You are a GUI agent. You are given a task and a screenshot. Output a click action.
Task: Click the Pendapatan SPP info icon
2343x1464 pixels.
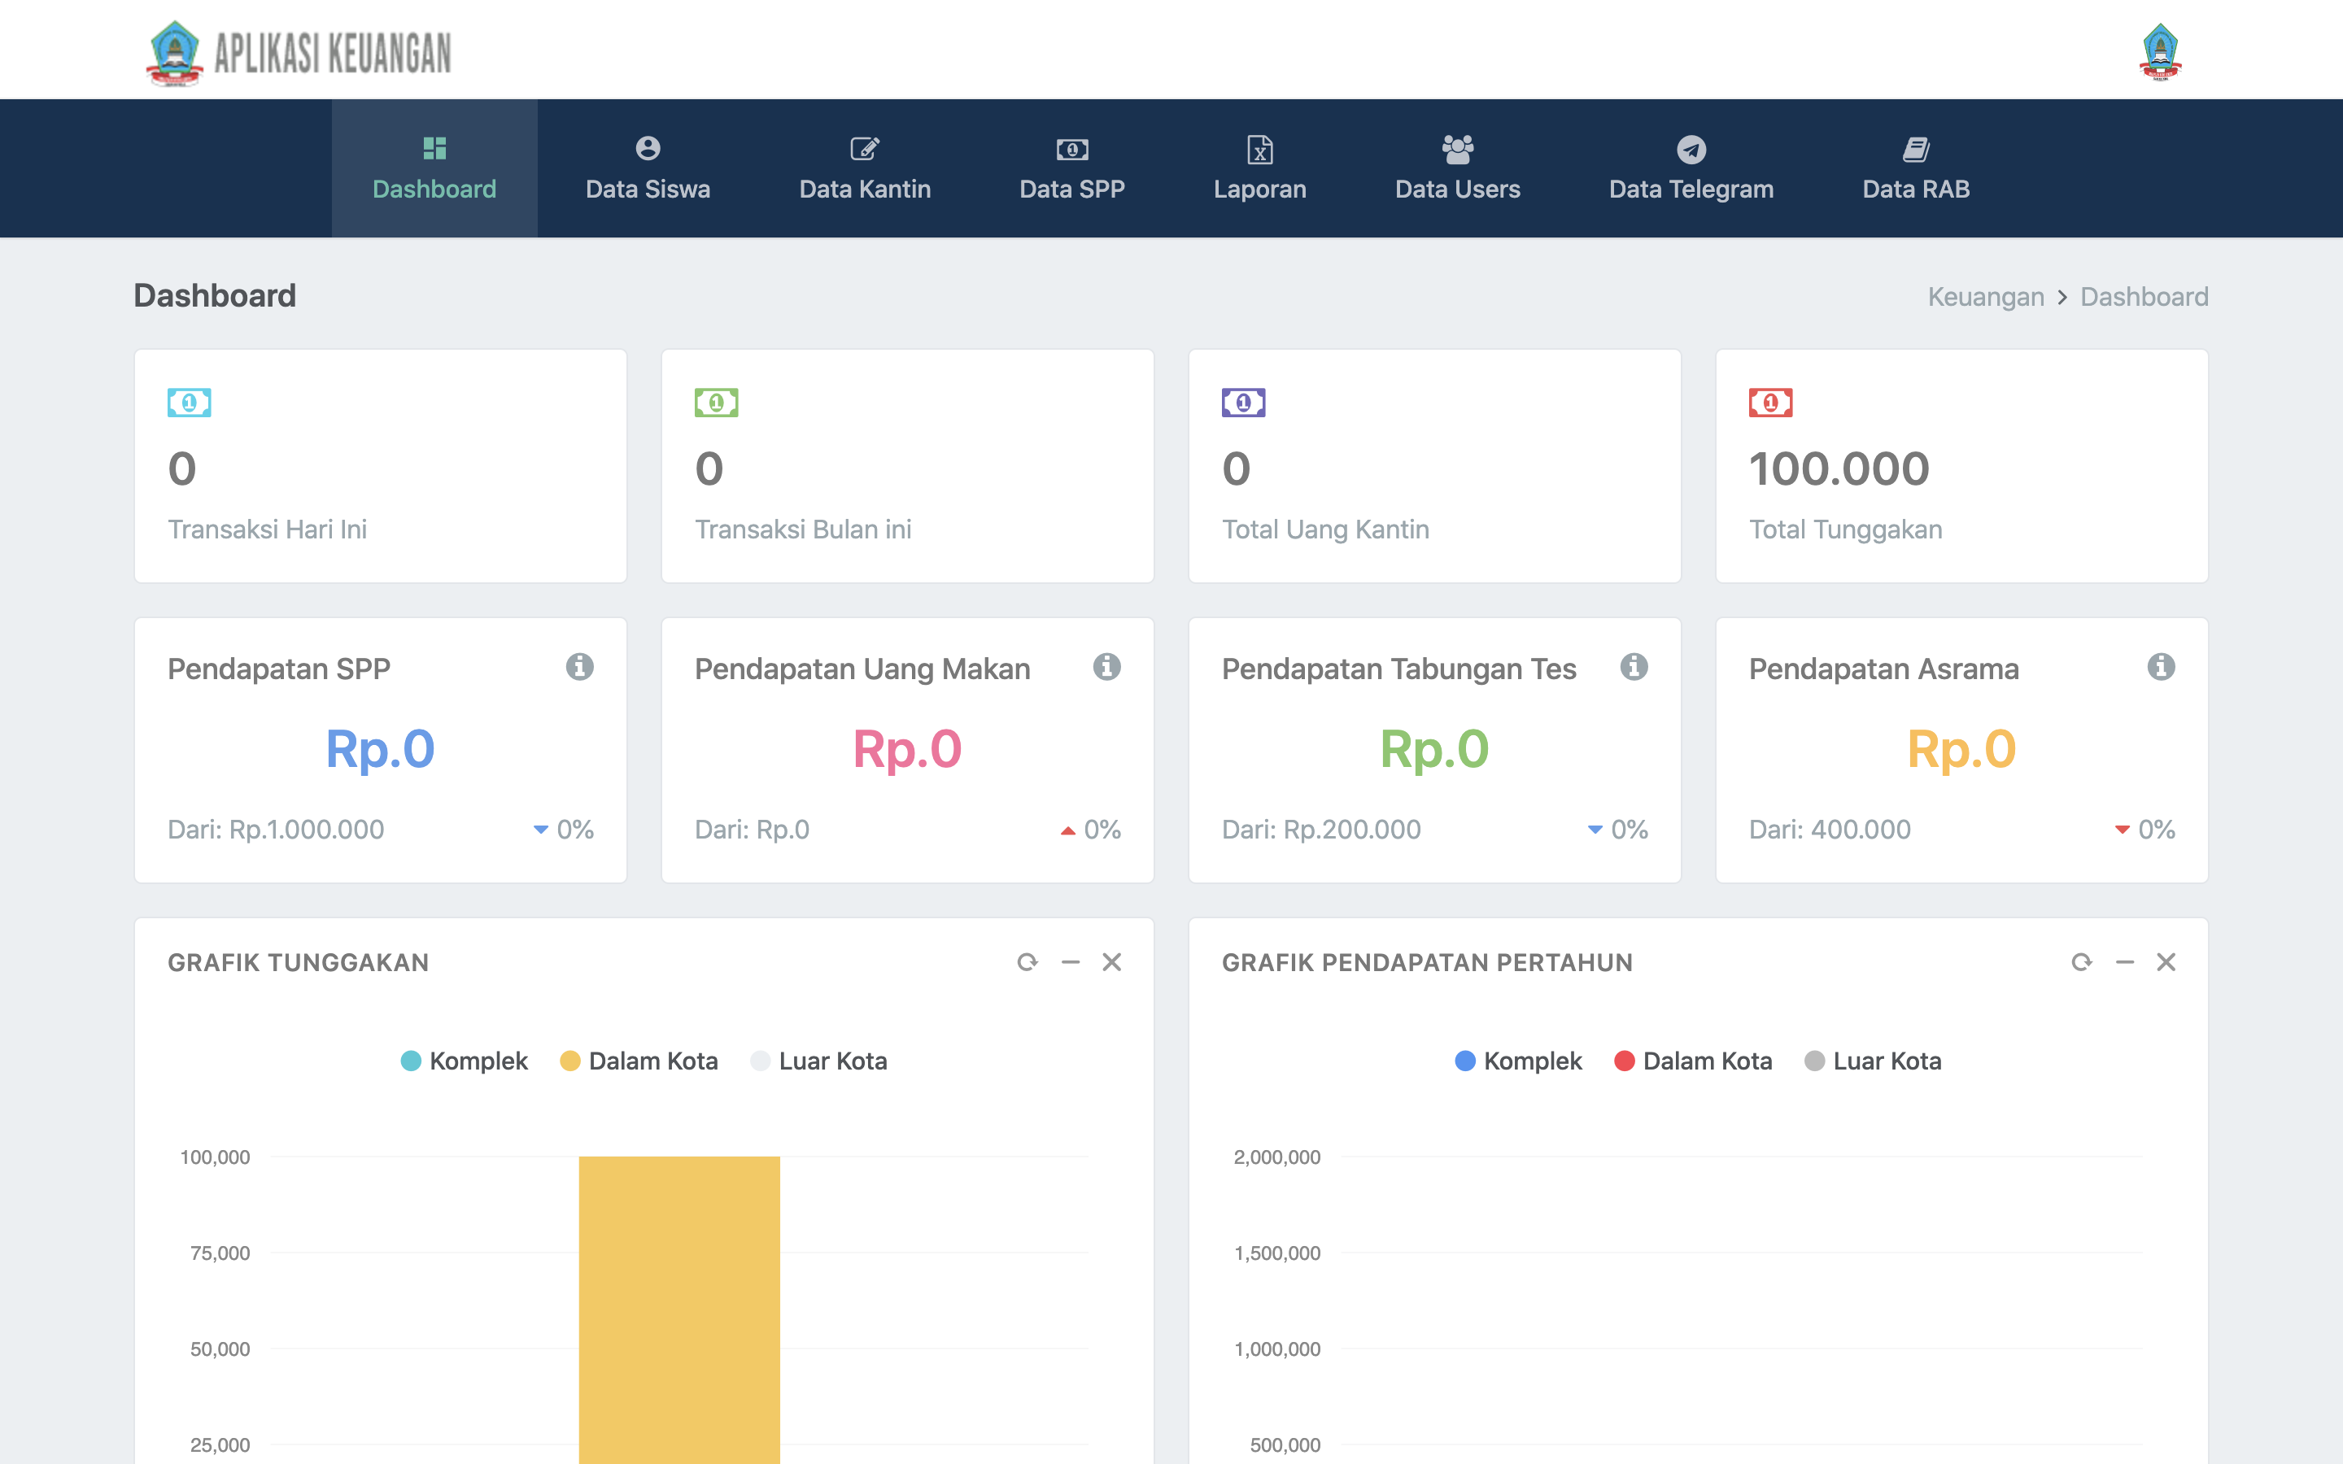point(579,667)
